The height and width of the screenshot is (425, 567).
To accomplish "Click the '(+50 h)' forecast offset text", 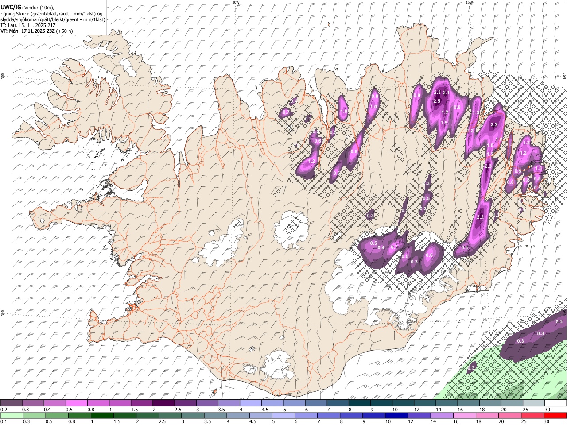I will click(x=65, y=31).
